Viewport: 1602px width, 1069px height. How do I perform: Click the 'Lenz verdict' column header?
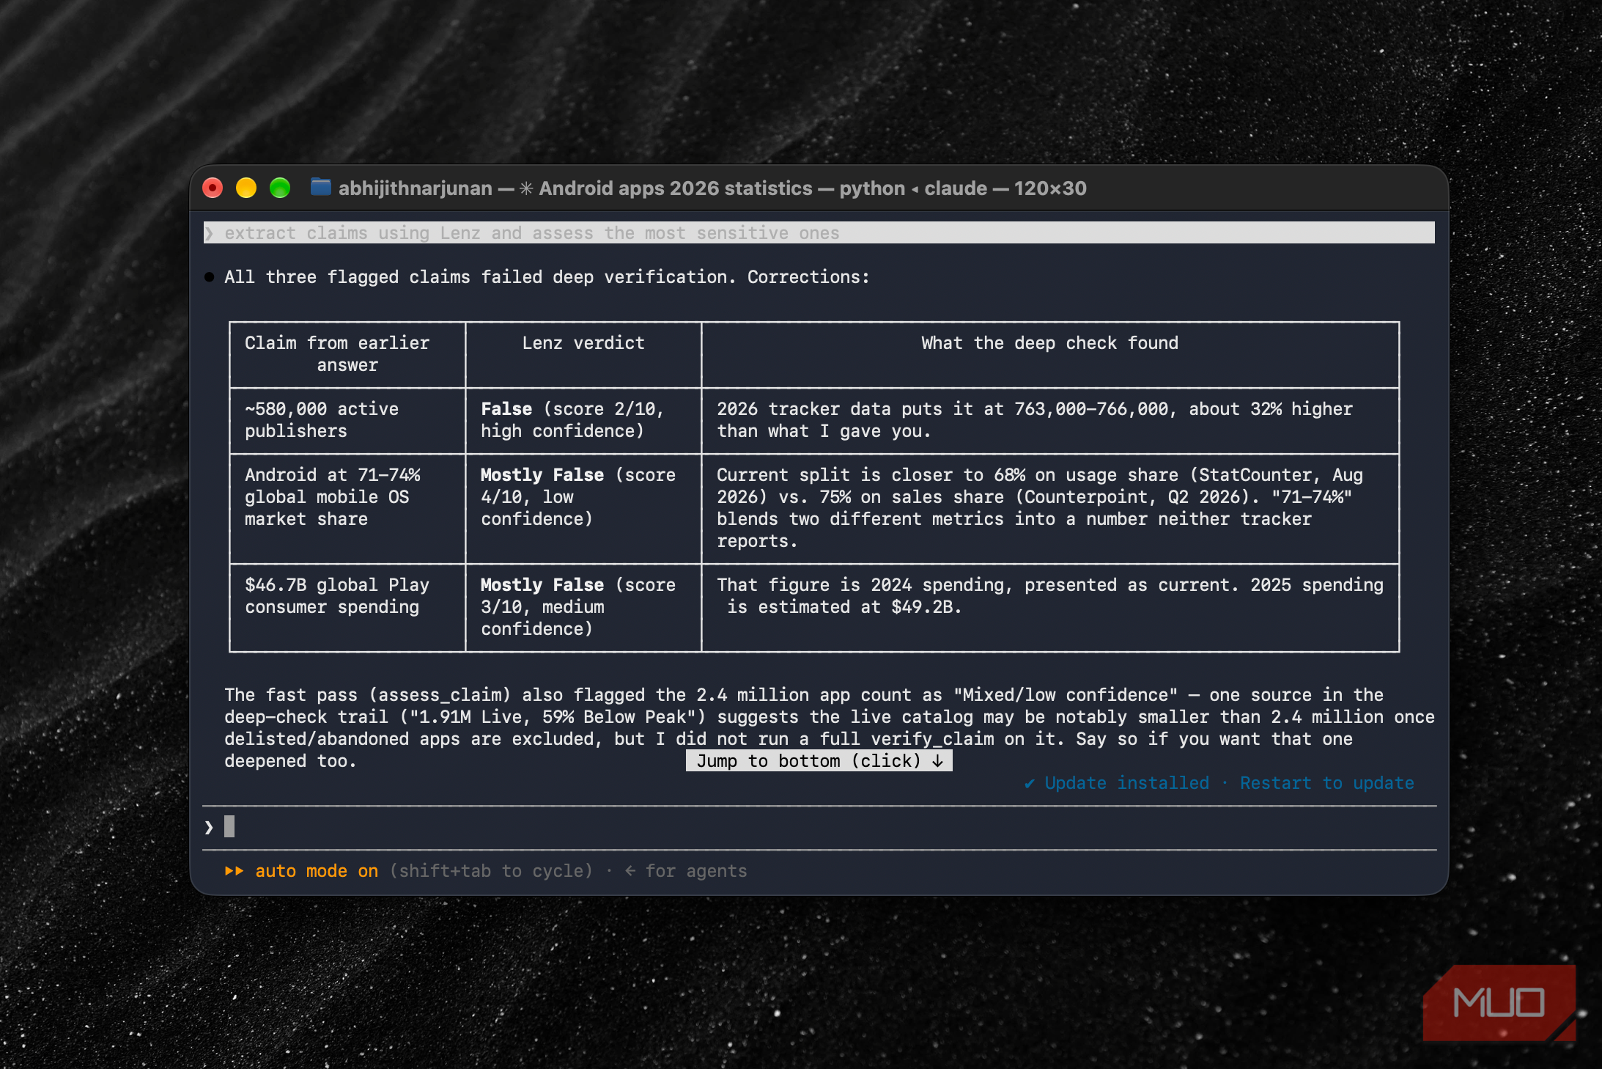click(583, 354)
